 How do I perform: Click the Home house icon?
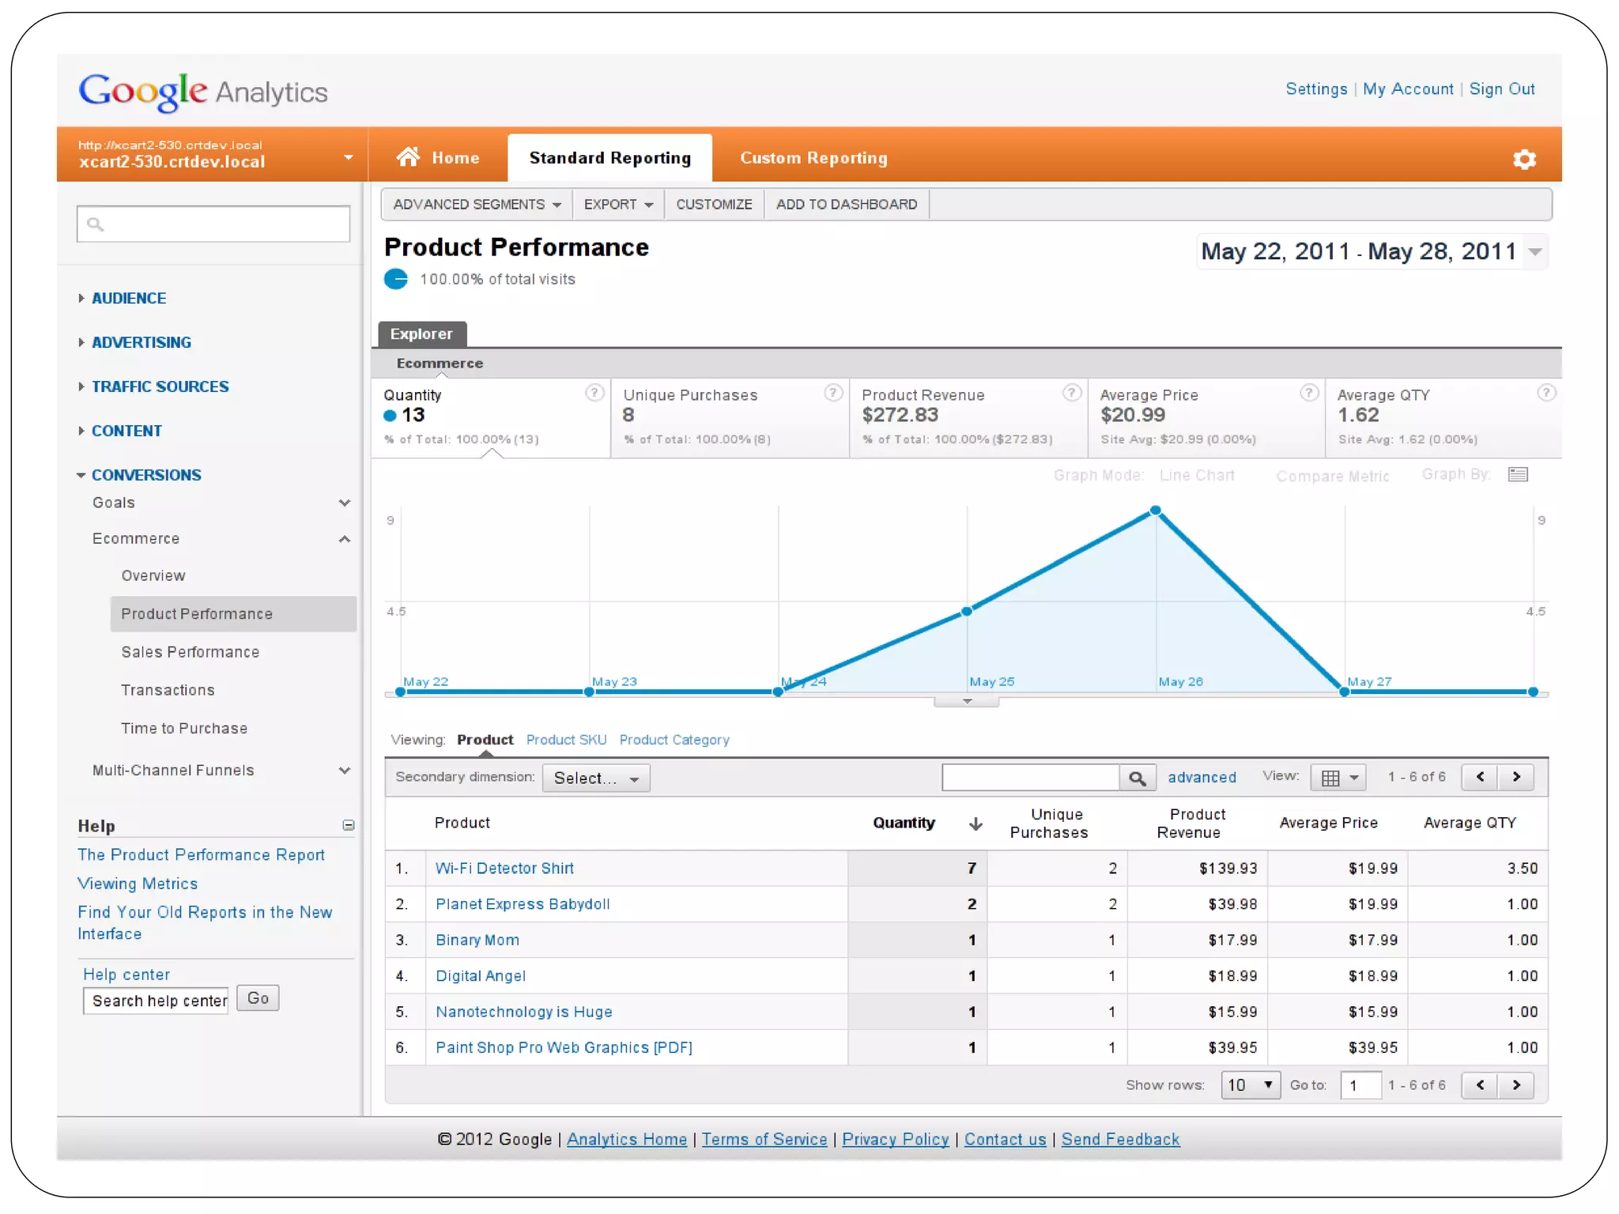point(408,156)
